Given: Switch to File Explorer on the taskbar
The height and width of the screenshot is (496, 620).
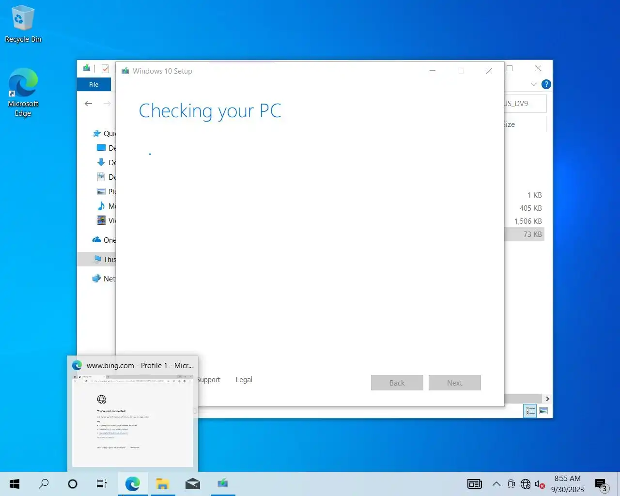Looking at the screenshot, I should (163, 484).
